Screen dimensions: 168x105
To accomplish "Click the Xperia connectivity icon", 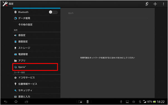I will coord(15,67).
